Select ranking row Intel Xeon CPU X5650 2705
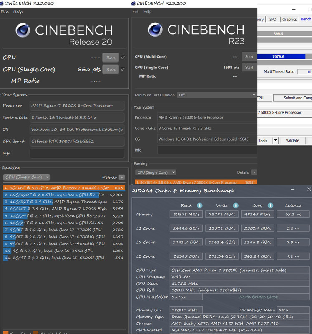This screenshot has width=312, height=334. tap(64, 223)
